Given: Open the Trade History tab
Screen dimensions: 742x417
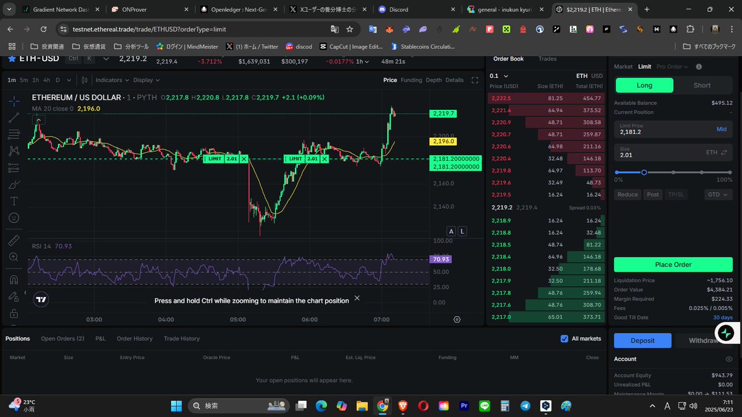Looking at the screenshot, I should click(182, 339).
